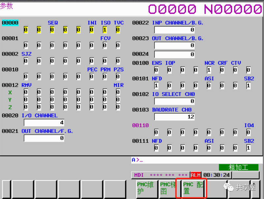Viewport: 264px width, 199px height.
Task: Click the MDI mode status indicator
Action: click(x=139, y=175)
